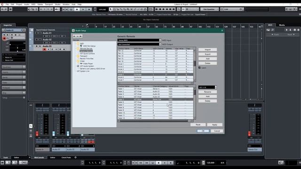
Task: Click the undo icon in toolbar
Action: tap(2, 9)
